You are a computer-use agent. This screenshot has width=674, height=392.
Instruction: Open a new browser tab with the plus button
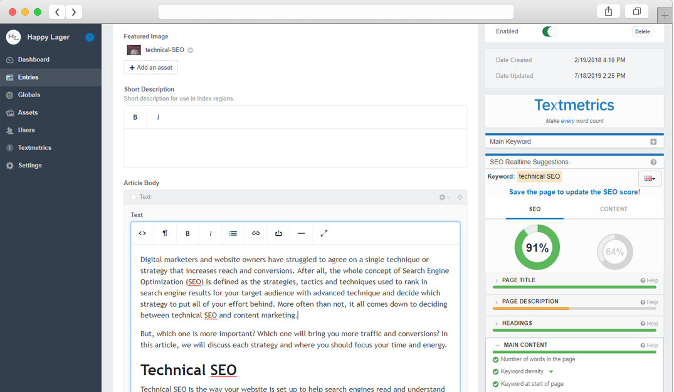tap(665, 16)
